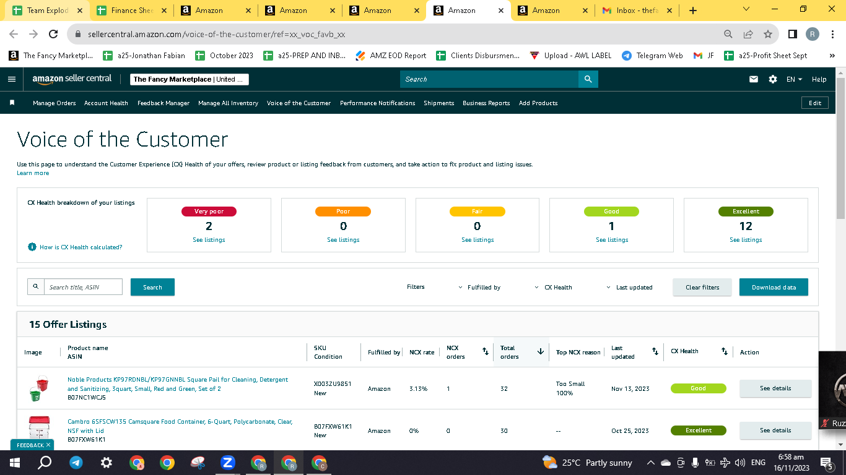846x475 pixels.
Task: Open the Windows notification center icon
Action: click(826, 463)
